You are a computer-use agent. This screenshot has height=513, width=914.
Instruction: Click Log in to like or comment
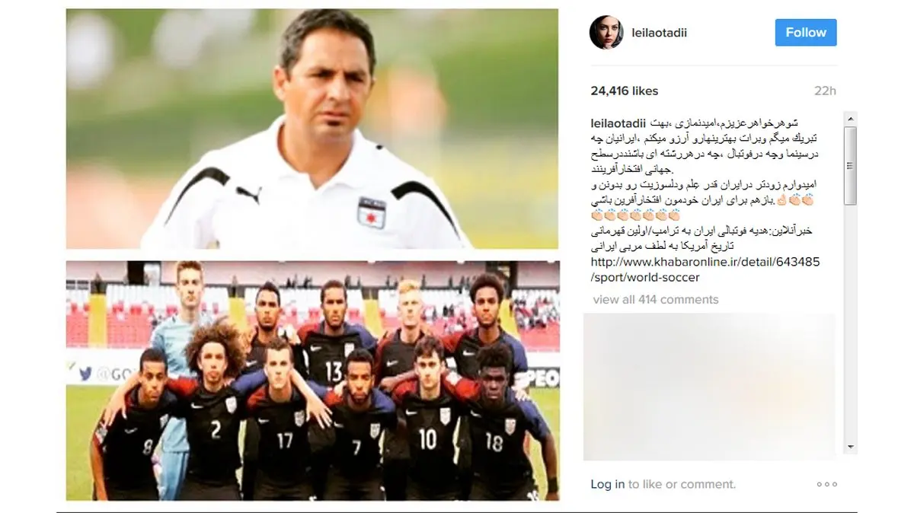(608, 484)
